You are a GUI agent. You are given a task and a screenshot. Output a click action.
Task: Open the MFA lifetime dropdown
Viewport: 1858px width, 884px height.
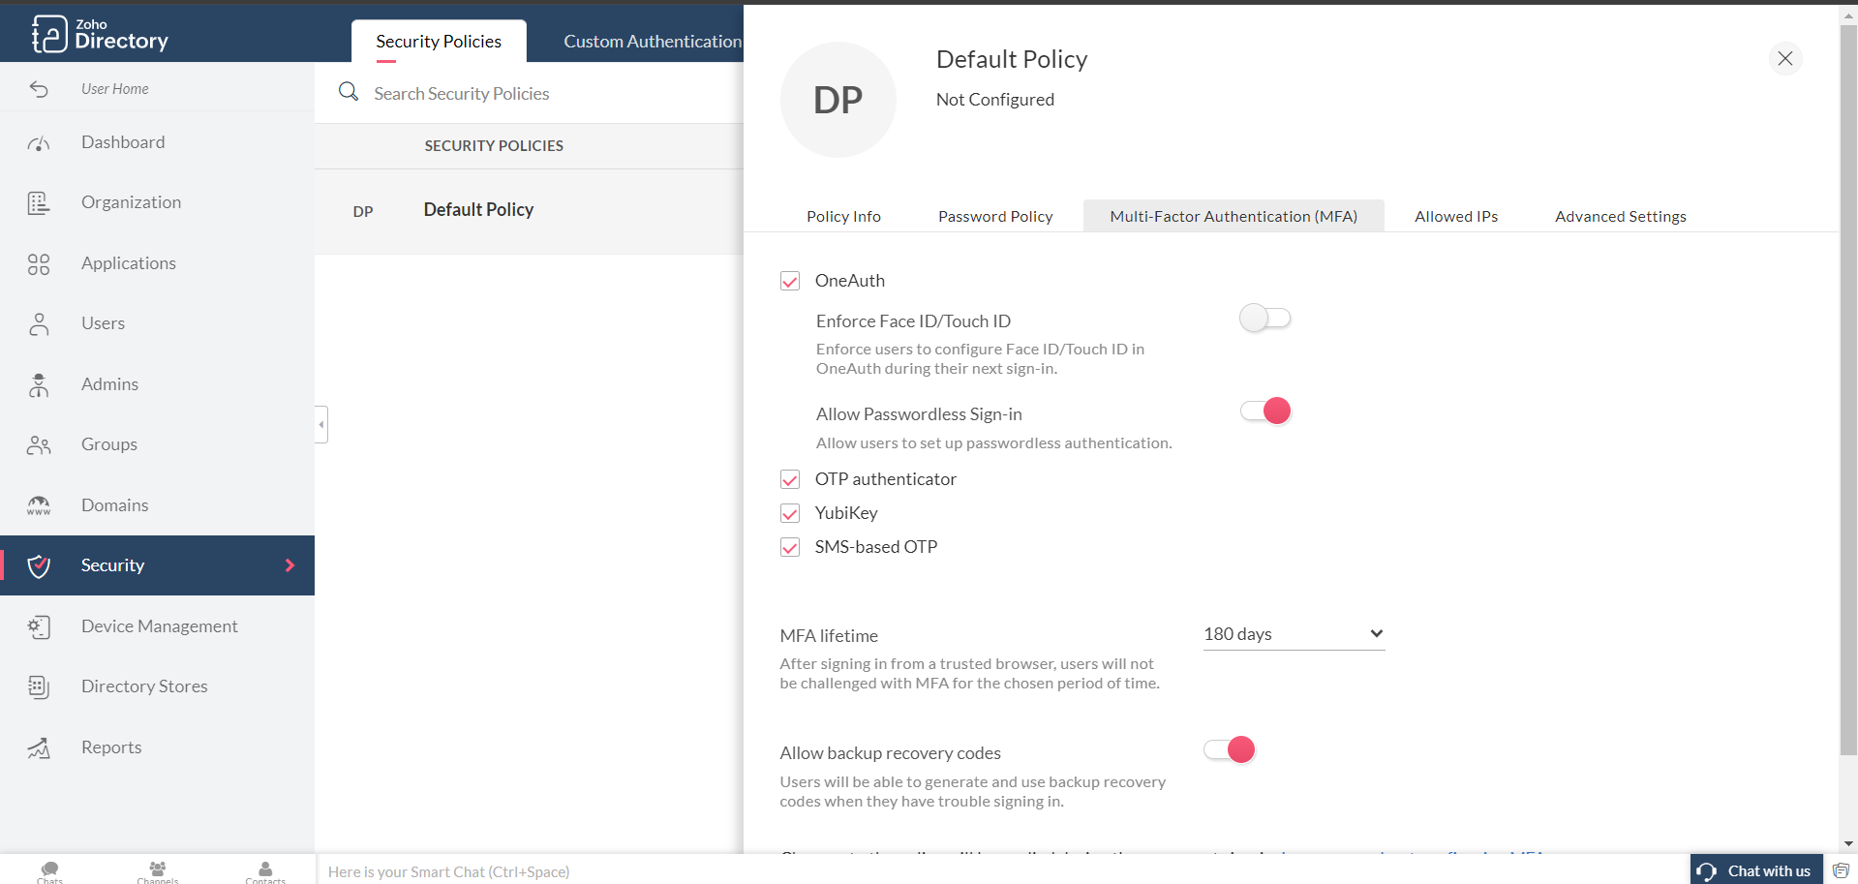coord(1293,634)
